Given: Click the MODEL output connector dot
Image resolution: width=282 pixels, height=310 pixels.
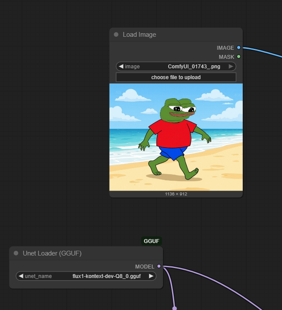Looking at the screenshot, I should tap(159, 266).
